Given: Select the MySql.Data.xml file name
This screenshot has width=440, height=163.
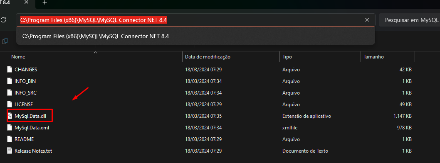Looking at the screenshot, I should point(32,127).
